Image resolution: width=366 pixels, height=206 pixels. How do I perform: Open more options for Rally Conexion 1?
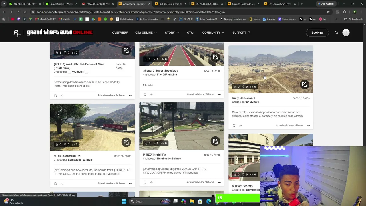coord(309,126)
